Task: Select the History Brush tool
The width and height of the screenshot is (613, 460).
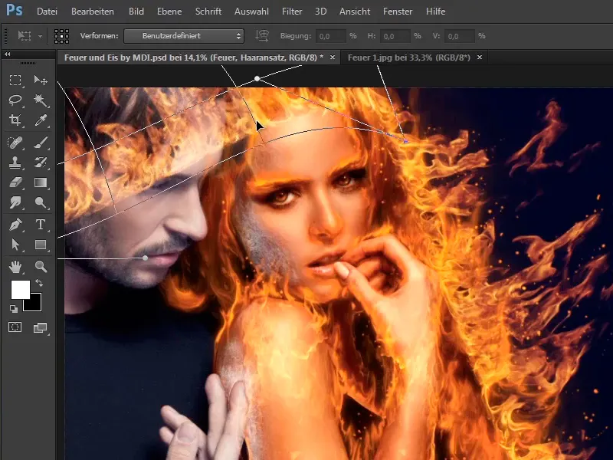Action: (x=41, y=163)
